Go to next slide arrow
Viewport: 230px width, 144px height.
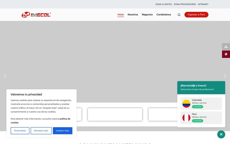[x=225, y=76]
